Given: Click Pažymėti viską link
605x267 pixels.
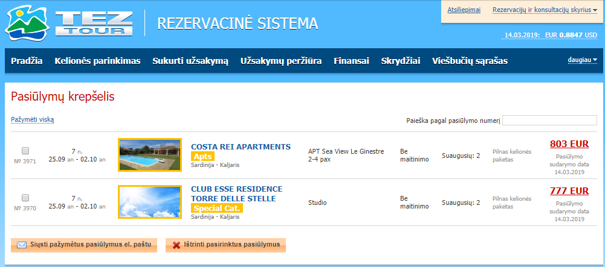Looking at the screenshot, I should [x=33, y=120].
